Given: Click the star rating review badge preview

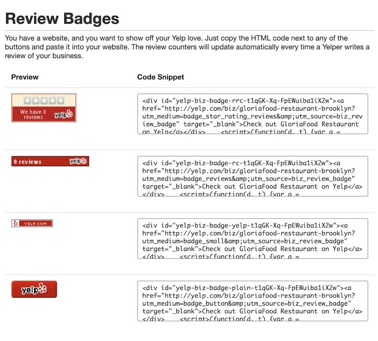Looking at the screenshot, I should coord(44,107).
